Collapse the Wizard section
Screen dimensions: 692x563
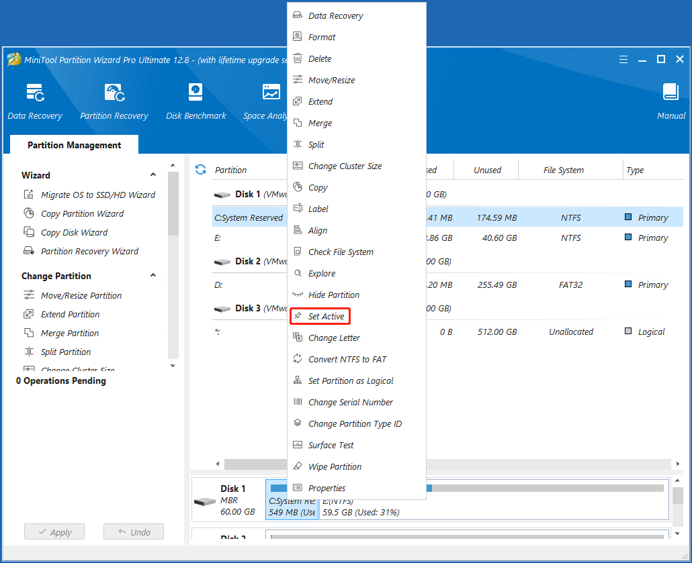pyautogui.click(x=153, y=175)
